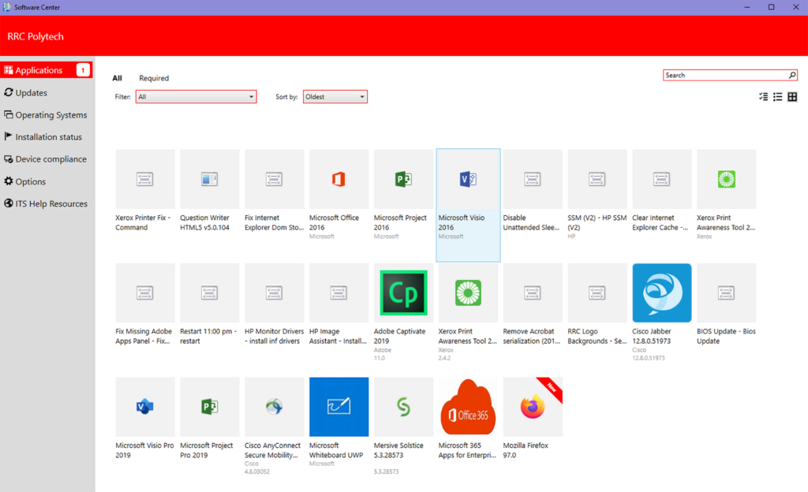Open the Sort by Oldest dropdown

coord(335,96)
